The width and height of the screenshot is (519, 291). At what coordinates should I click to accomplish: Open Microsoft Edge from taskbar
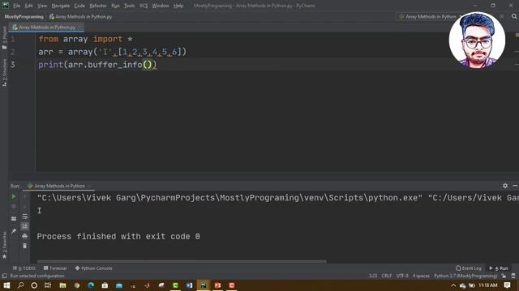(91, 285)
